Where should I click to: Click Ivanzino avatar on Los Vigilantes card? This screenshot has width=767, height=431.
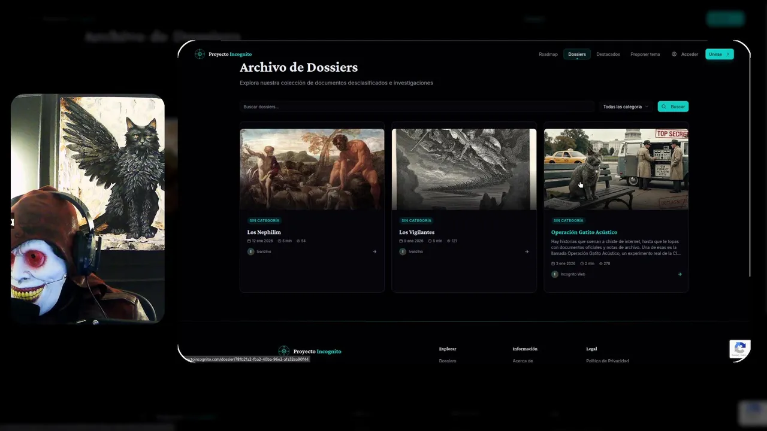coord(403,251)
